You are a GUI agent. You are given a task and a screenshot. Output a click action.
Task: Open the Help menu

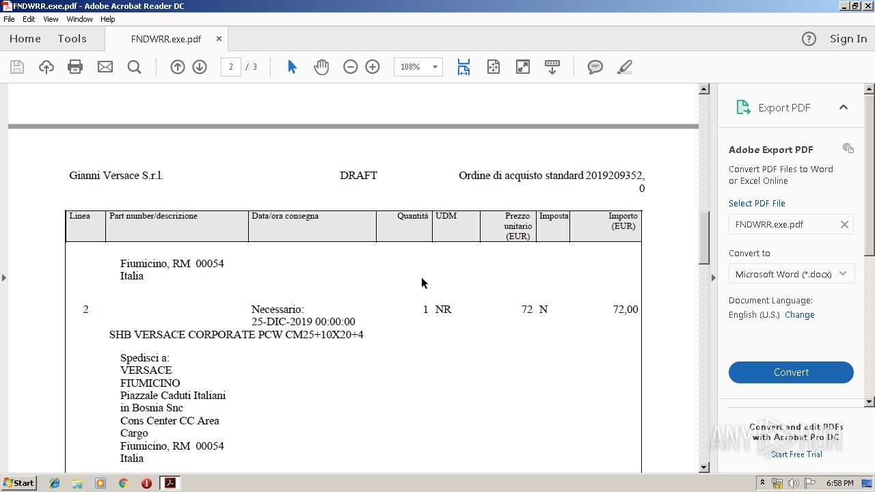(x=108, y=19)
